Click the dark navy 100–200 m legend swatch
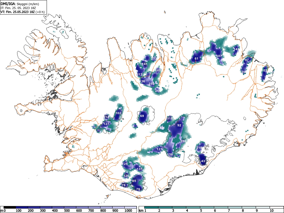This screenshot has width=284, height=213. (x=22, y=207)
